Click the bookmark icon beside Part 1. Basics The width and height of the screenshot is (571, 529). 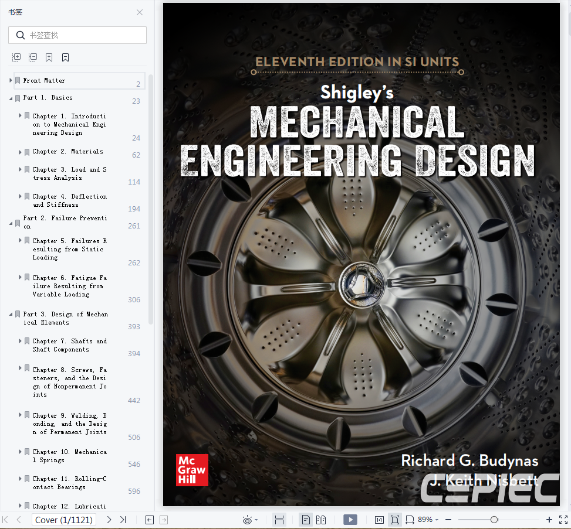click(x=18, y=98)
